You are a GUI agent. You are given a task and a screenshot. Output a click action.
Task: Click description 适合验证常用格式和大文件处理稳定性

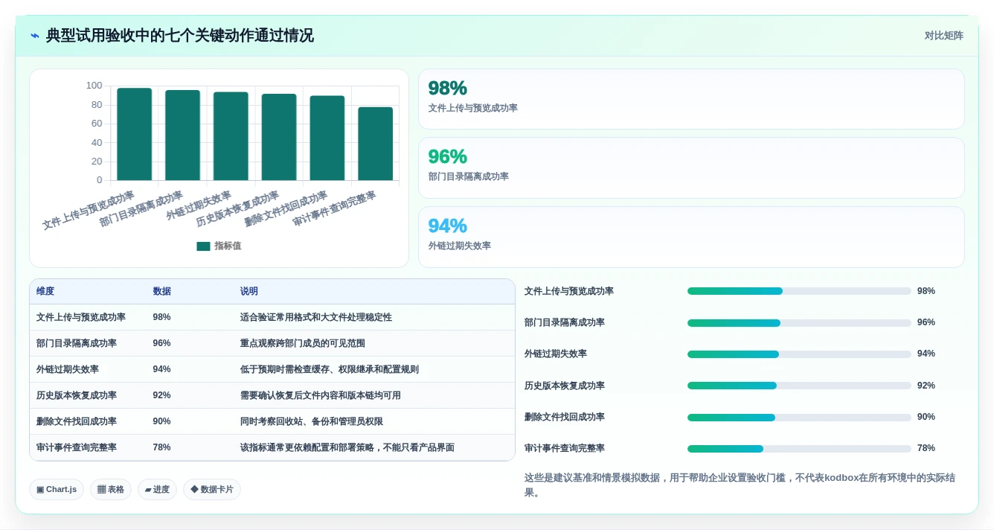tap(315, 317)
